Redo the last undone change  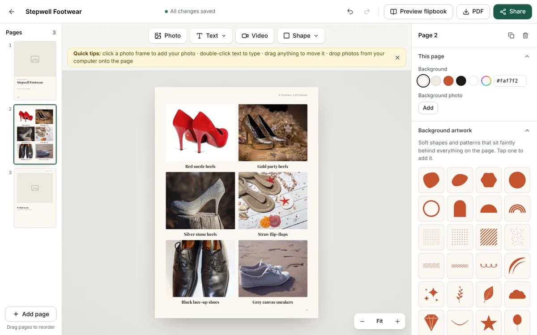point(367,12)
